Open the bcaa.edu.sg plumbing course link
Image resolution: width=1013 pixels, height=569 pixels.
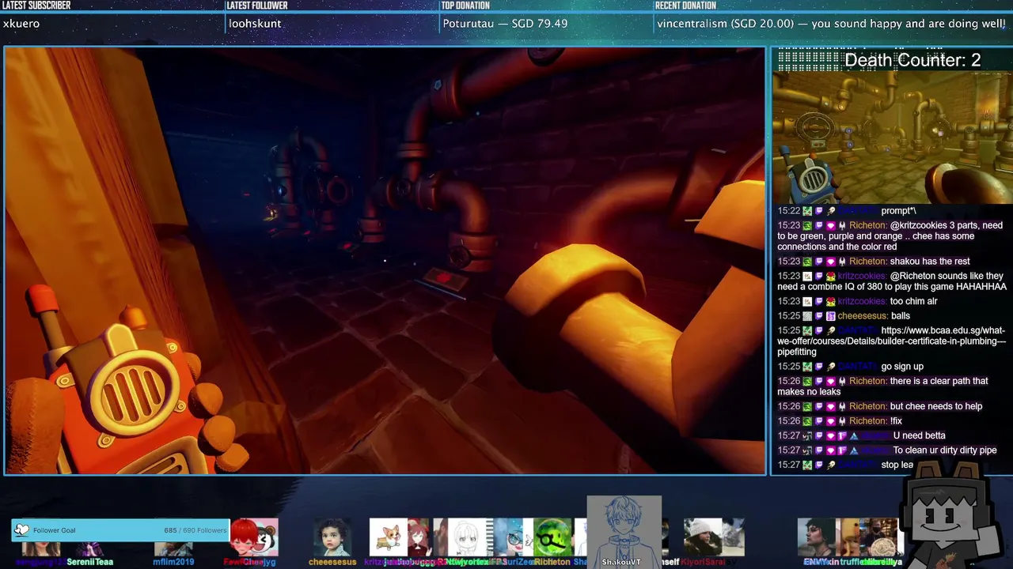coord(891,341)
